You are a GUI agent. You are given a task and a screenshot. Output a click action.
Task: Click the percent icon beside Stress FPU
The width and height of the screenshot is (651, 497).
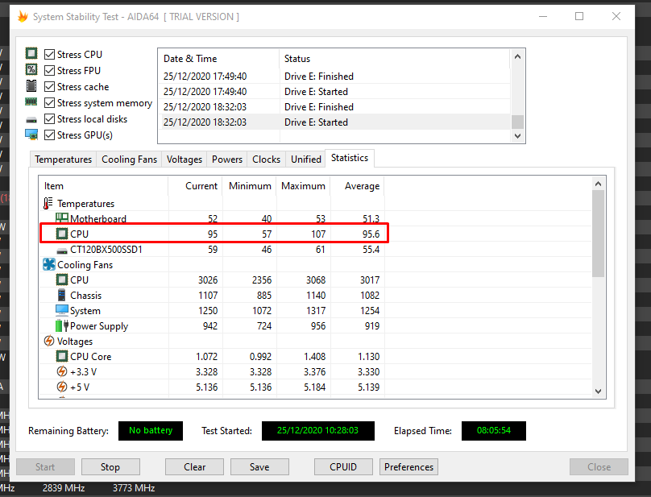coord(31,69)
